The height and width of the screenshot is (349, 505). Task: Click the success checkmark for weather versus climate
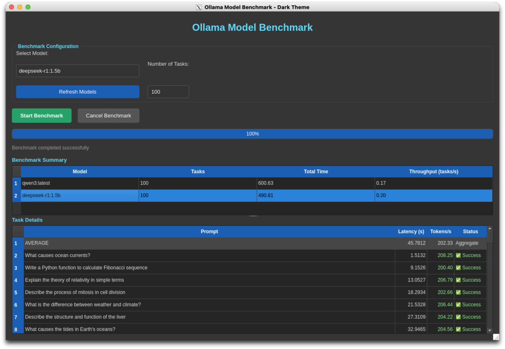458,304
